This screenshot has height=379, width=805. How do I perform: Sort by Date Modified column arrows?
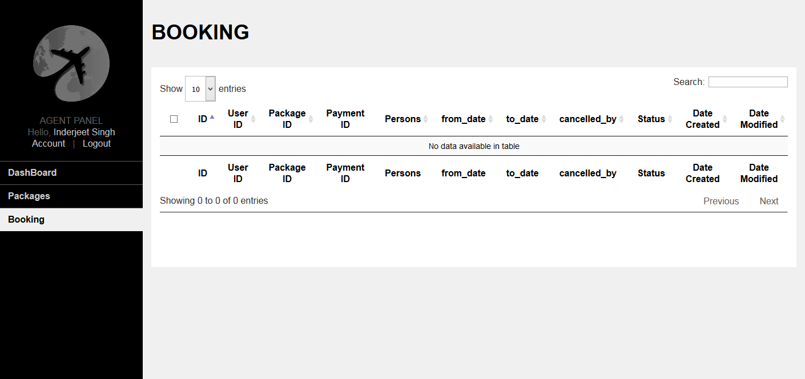click(x=782, y=119)
